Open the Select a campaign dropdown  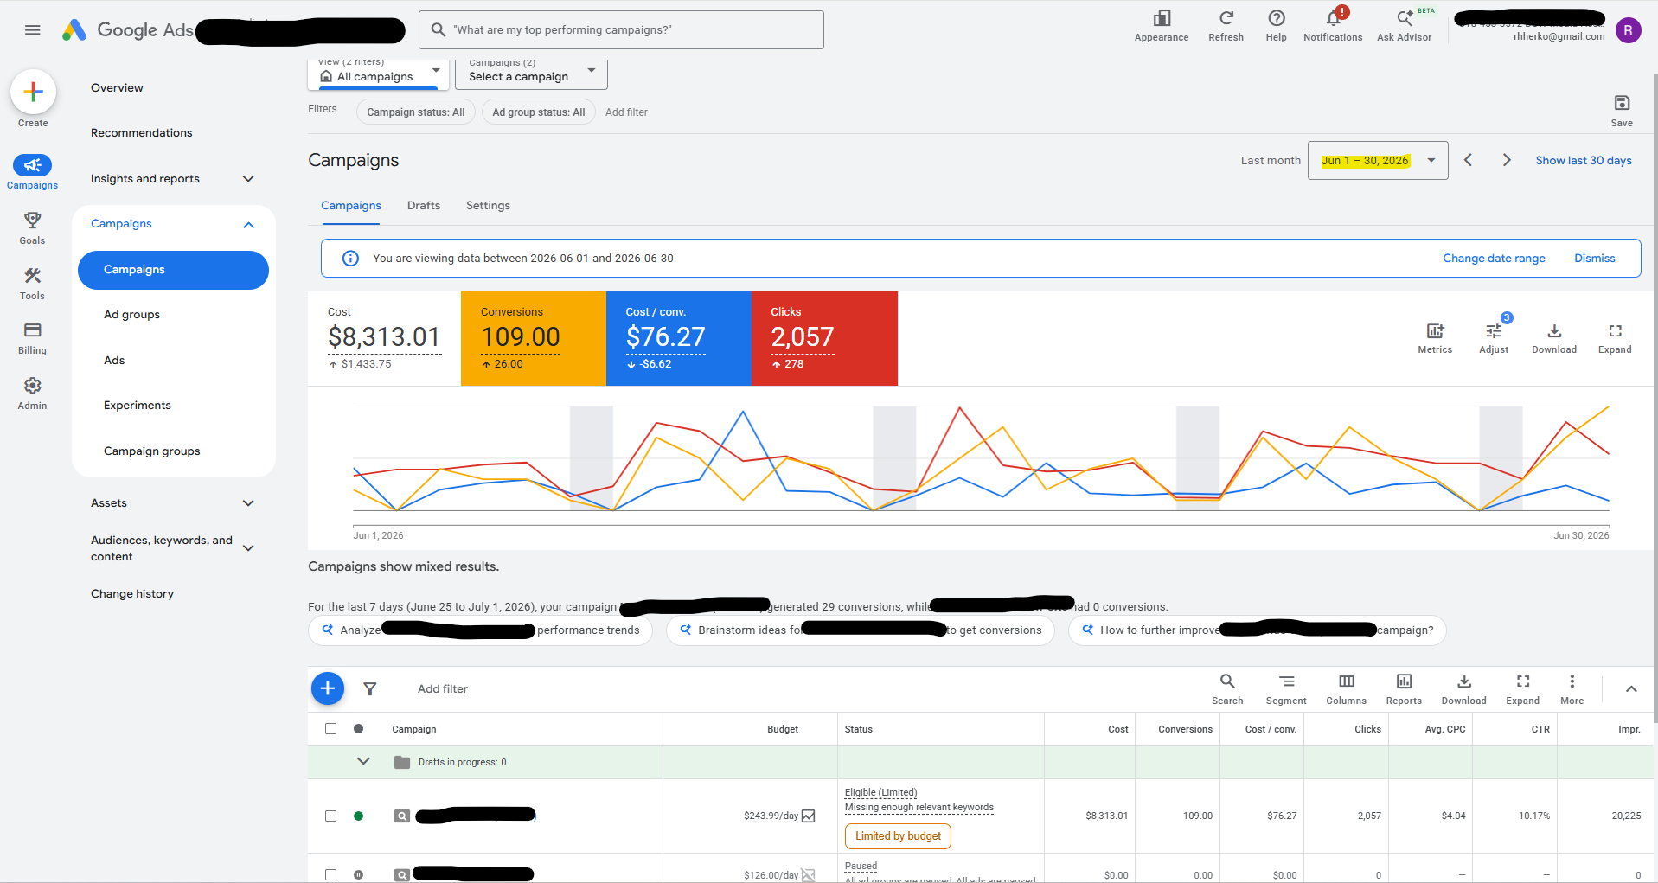(531, 74)
